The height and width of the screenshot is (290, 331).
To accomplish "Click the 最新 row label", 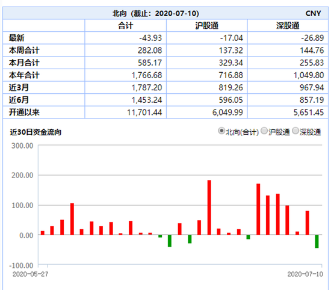I will [16, 38].
